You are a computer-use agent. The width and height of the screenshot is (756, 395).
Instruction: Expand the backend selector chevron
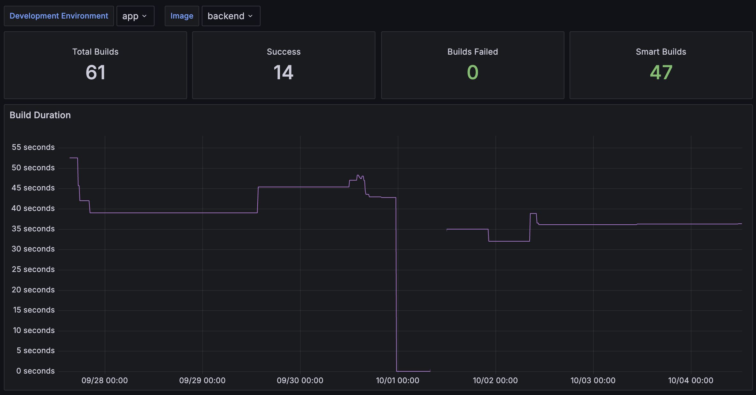tap(250, 16)
